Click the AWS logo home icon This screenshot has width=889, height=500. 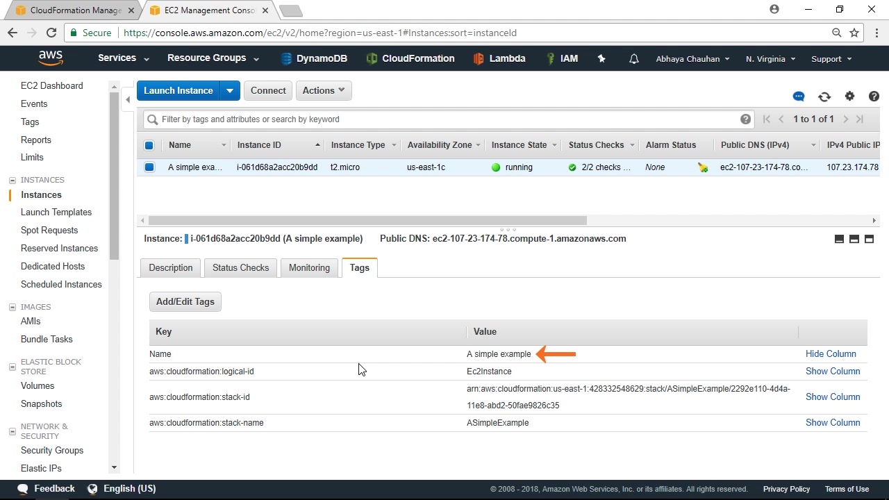(x=51, y=58)
